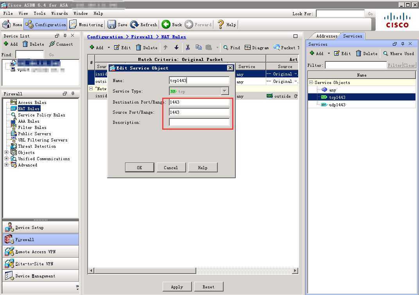Viewport: 419px width, 295px height.
Task: Expand navigation pane chevron at bottom
Action: (x=77, y=287)
